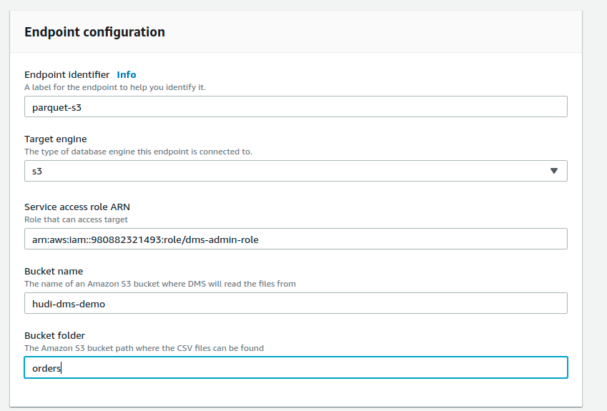Click the 'type of database engine' help text
The height and width of the screenshot is (411, 607).
[138, 152]
